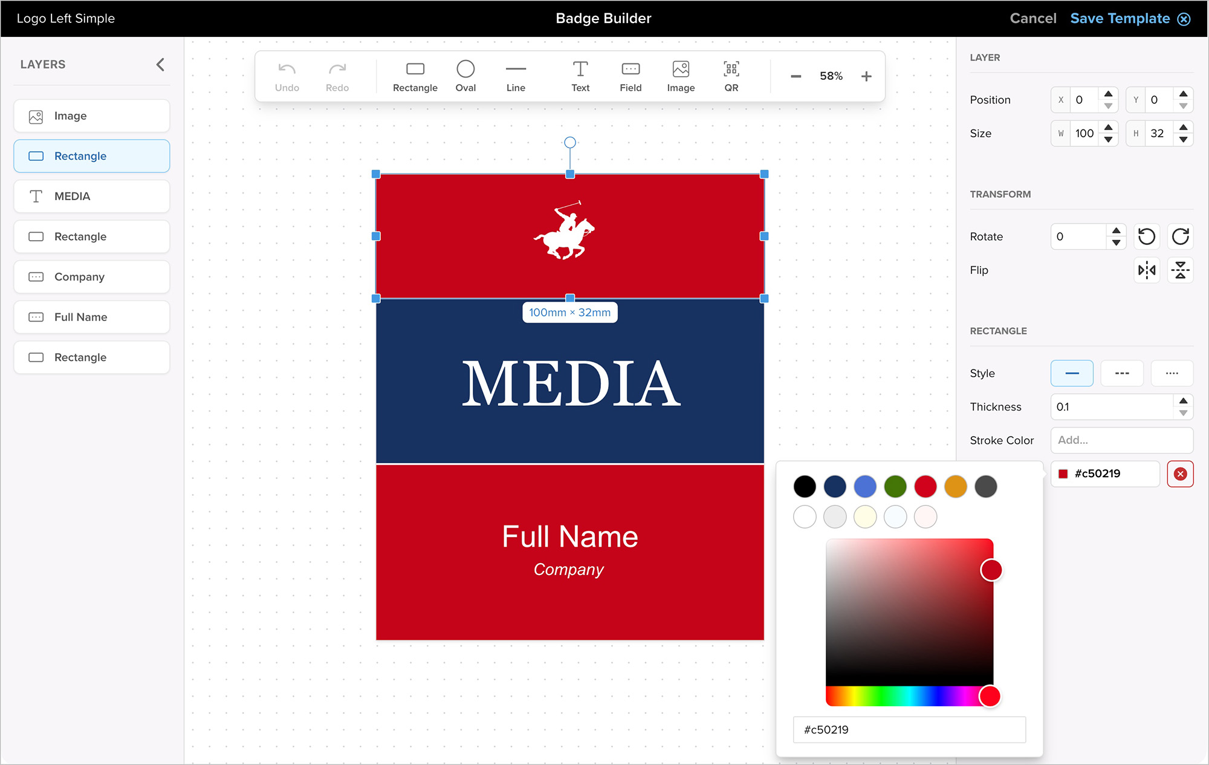Select the navy blue color swatch
The height and width of the screenshot is (765, 1209).
(x=835, y=486)
